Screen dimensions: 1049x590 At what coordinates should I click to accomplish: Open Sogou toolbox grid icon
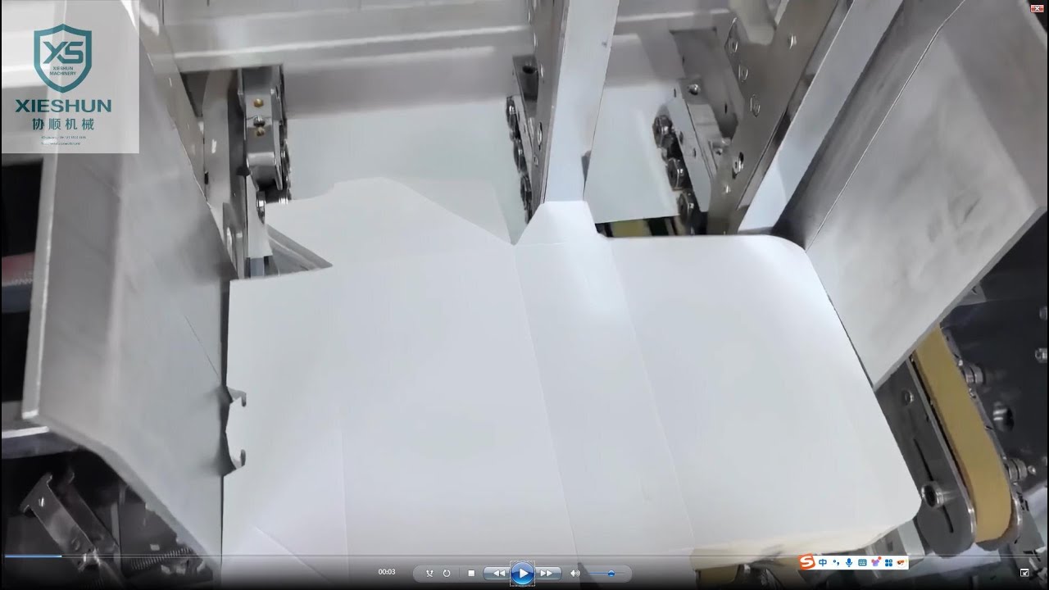(x=888, y=563)
